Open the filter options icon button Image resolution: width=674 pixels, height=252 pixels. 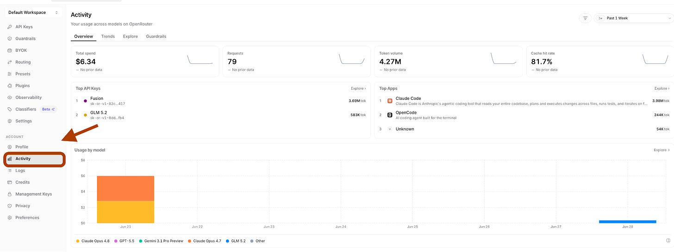click(x=585, y=18)
